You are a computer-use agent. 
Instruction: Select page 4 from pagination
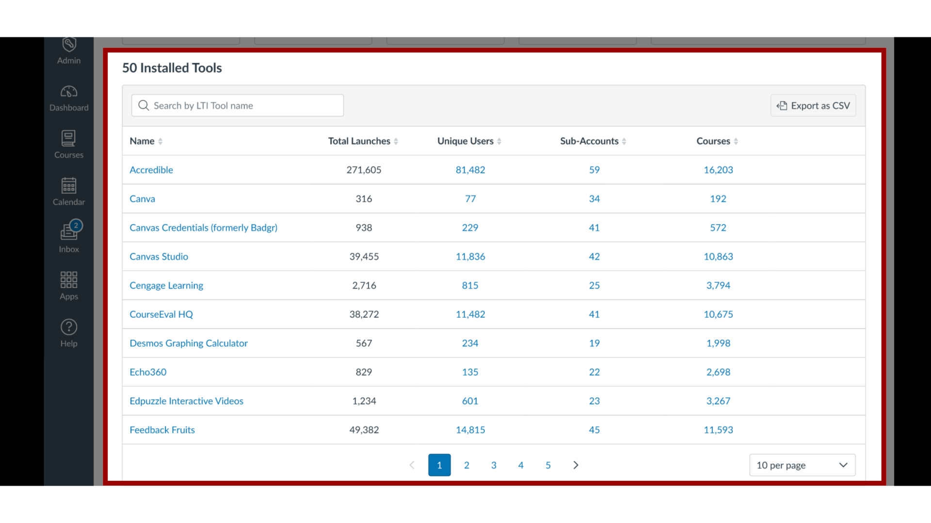pyautogui.click(x=520, y=465)
